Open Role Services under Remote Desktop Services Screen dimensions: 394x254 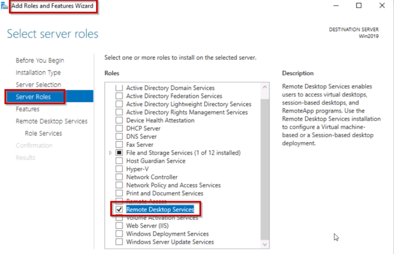(x=43, y=133)
